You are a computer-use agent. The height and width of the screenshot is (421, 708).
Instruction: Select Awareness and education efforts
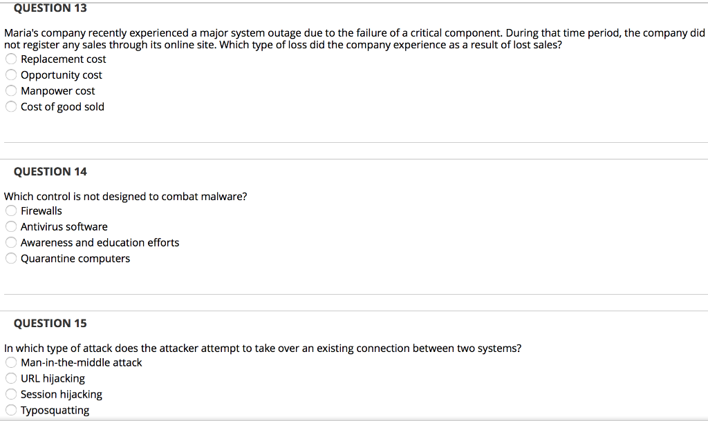click(11, 242)
